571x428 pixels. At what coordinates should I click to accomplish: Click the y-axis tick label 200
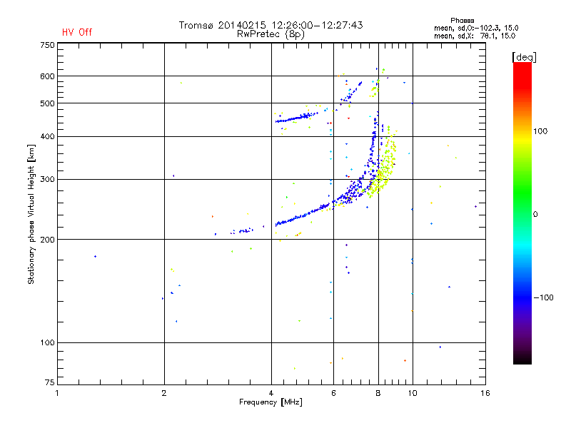[x=47, y=240]
